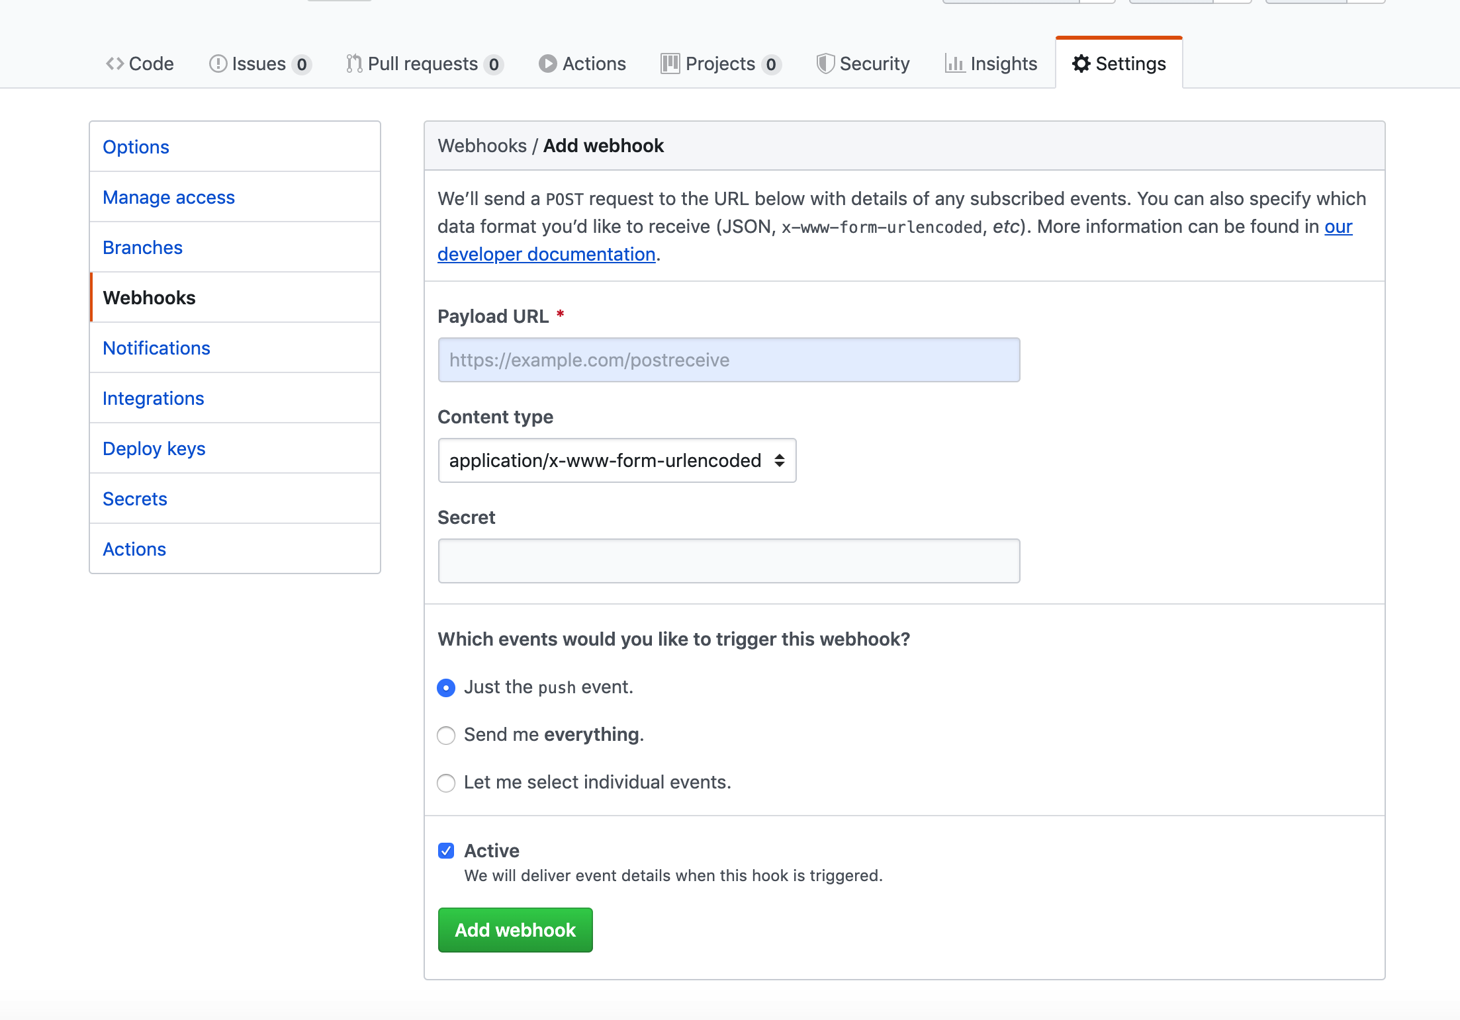Screen dimensions: 1460x1020
Task: Click the Projects board icon
Action: pos(670,64)
